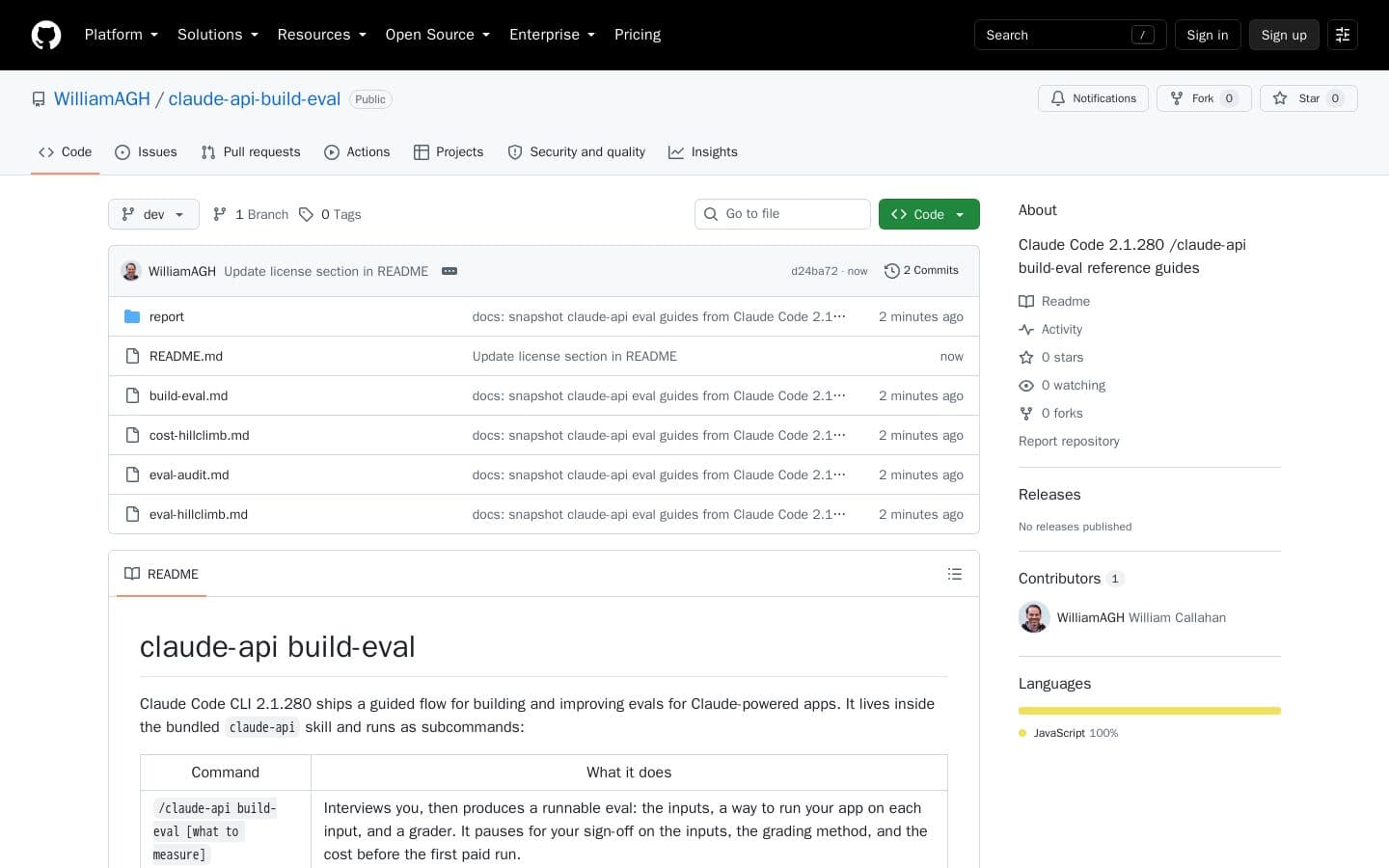1389x868 pixels.
Task: Open commit message in build-eval.md row
Action: [659, 395]
